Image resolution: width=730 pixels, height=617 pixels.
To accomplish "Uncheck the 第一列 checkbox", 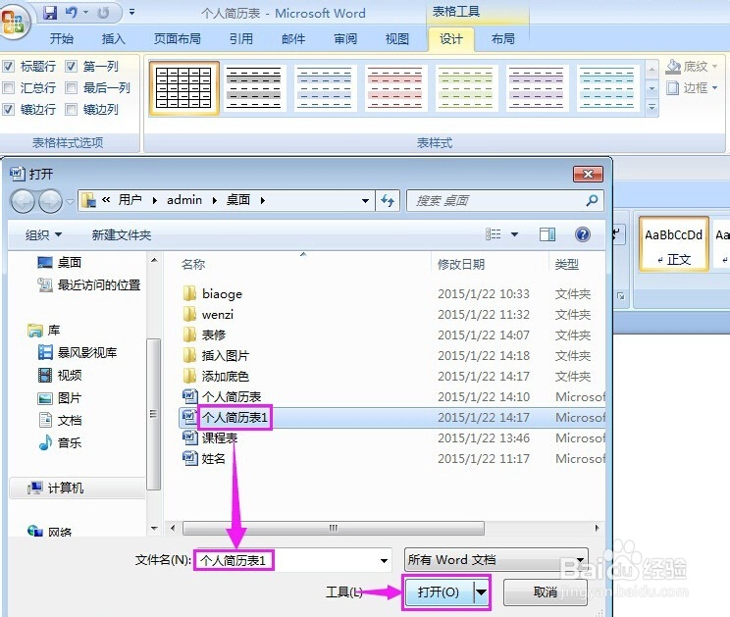I will click(71, 66).
